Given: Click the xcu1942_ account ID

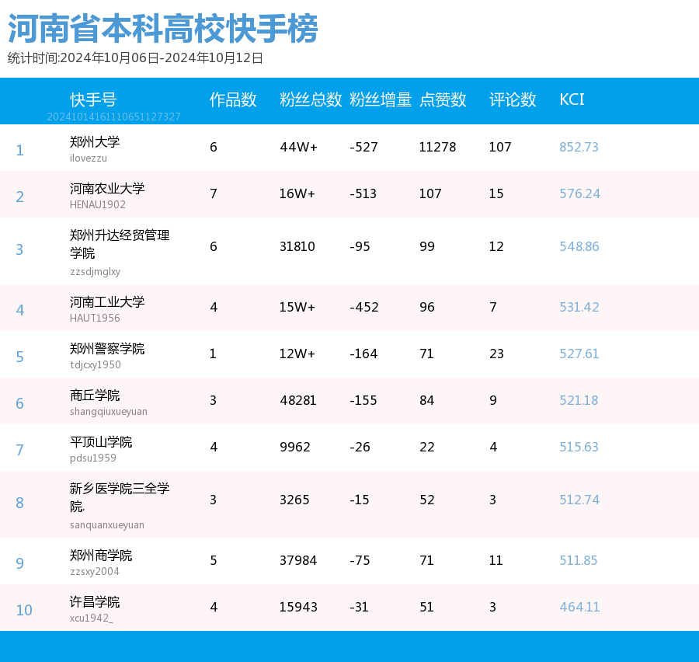Looking at the screenshot, I should point(92,618).
